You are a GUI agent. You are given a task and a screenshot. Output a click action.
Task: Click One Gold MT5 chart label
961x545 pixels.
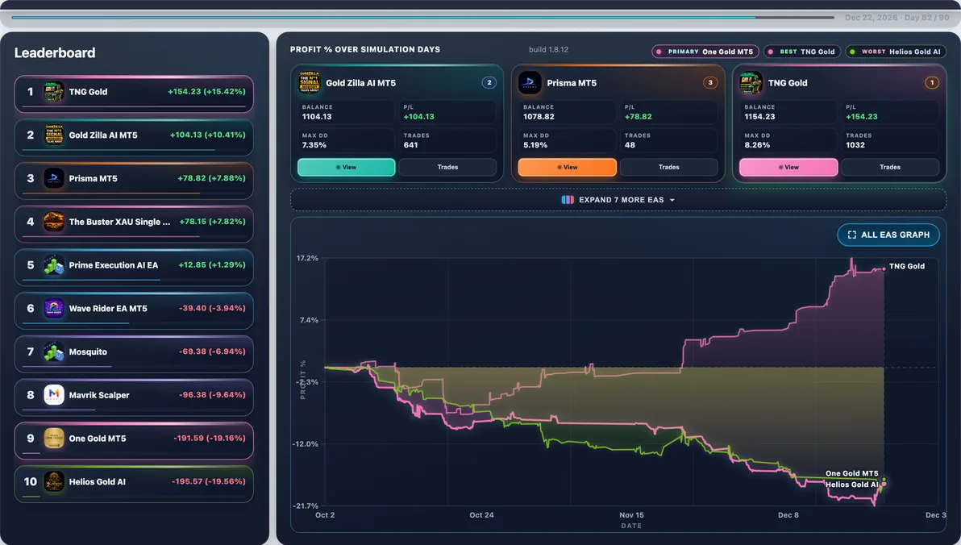851,473
